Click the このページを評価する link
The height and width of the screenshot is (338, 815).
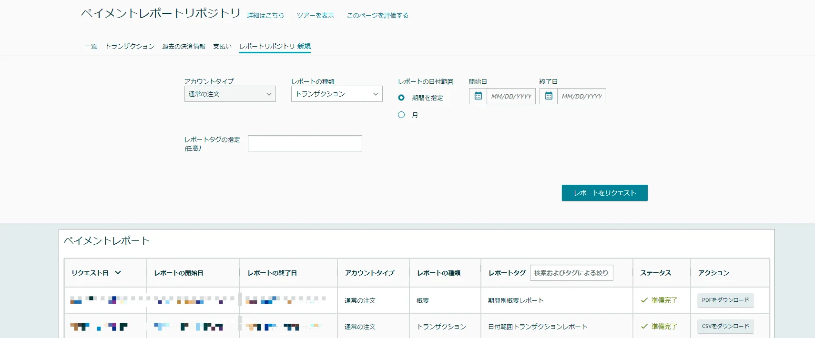pyautogui.click(x=377, y=15)
